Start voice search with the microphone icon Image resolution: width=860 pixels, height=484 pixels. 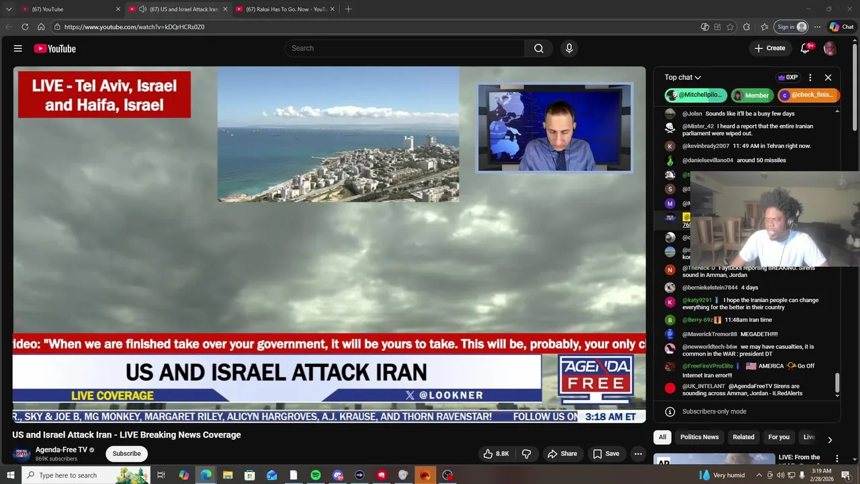pos(569,48)
